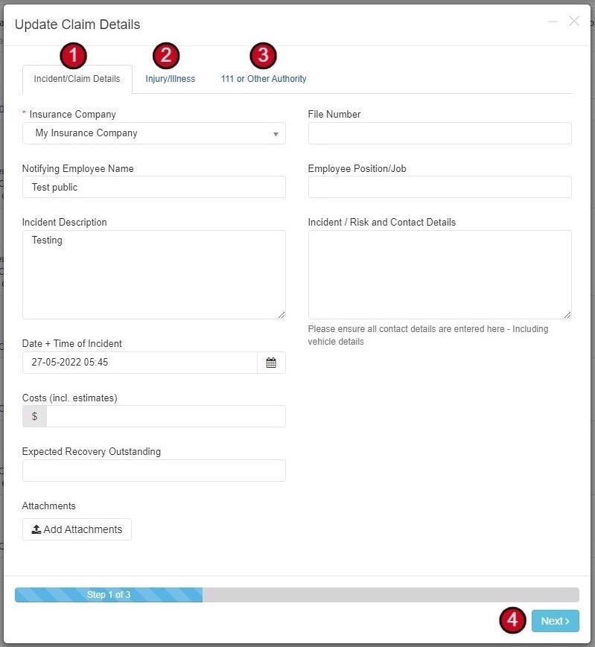The width and height of the screenshot is (595, 647).
Task: Click the File Number input field
Action: coord(440,133)
